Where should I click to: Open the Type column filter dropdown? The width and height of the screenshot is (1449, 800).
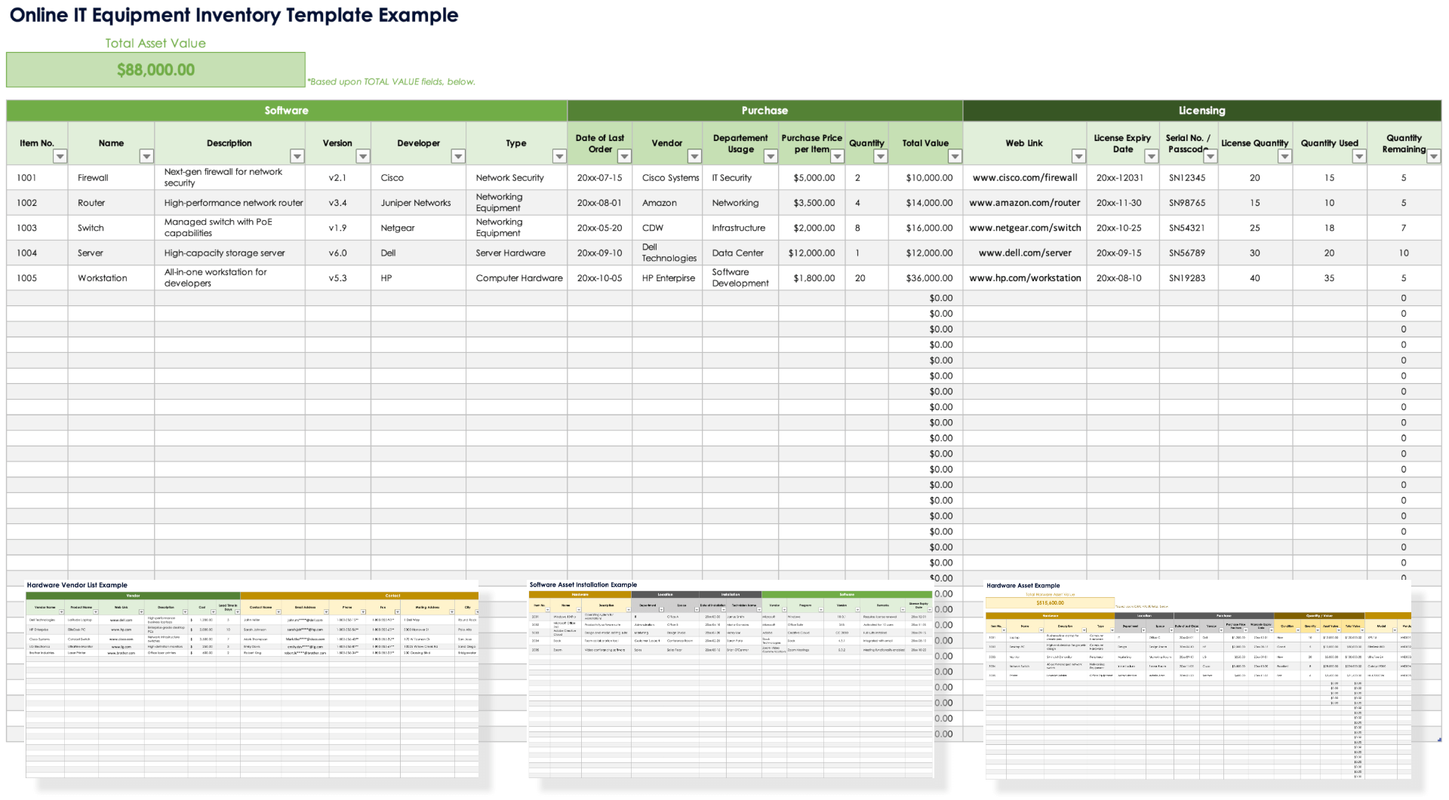(559, 156)
